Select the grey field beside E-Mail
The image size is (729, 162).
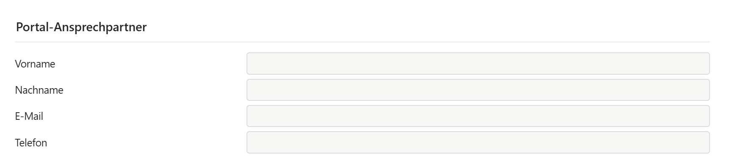click(x=478, y=116)
